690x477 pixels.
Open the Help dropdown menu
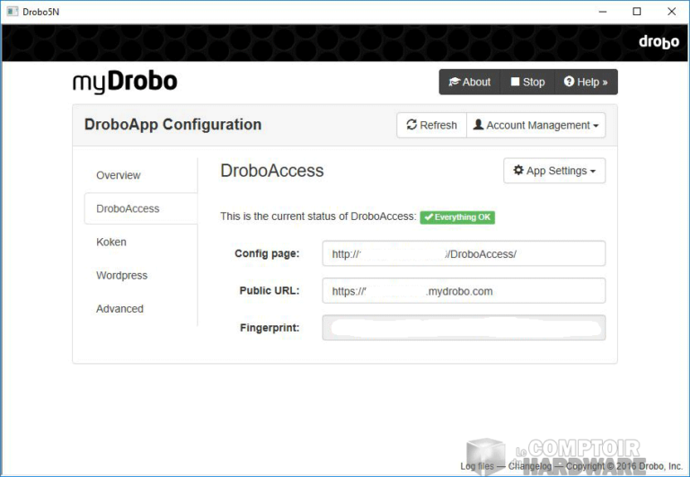coord(586,82)
